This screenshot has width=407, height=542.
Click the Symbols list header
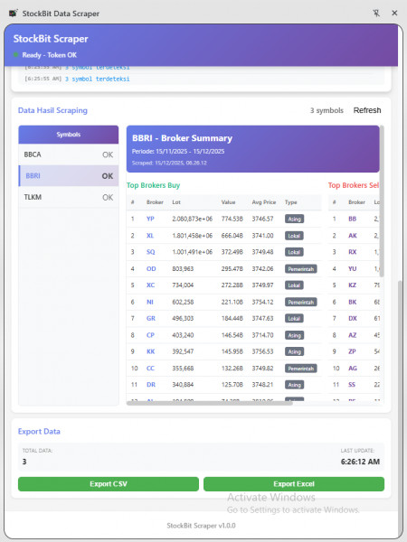tap(69, 135)
